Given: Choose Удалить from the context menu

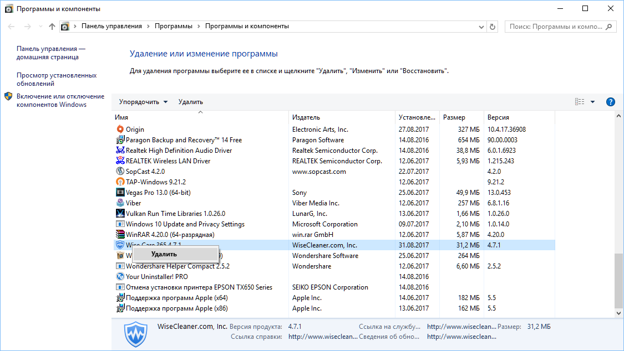Looking at the screenshot, I should point(175,254).
